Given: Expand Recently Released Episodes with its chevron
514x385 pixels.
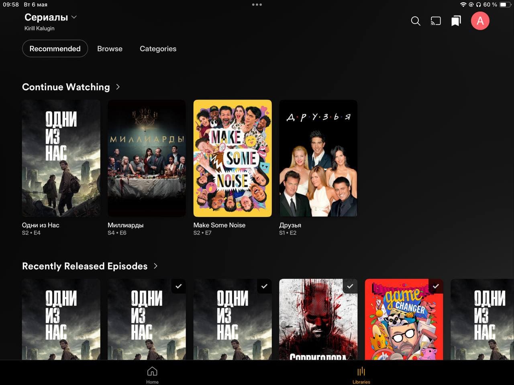Looking at the screenshot, I should (156, 266).
